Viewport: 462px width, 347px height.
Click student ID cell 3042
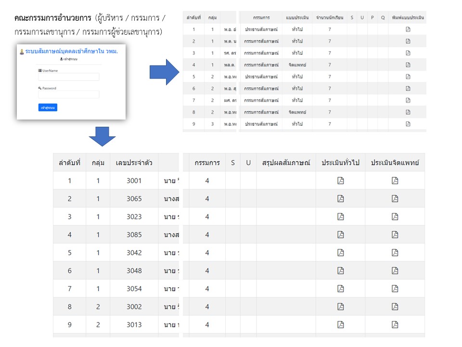[134, 253]
